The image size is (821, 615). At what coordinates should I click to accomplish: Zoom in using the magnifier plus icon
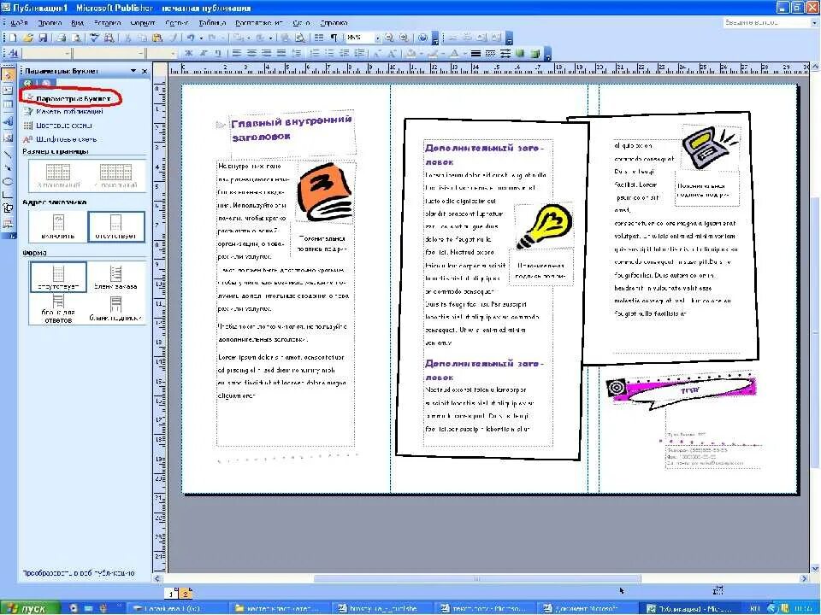[404, 38]
